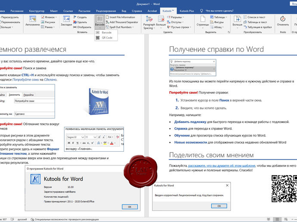The image size is (297, 222).
Task: Switch to the Рисование tab
Action: point(17,11)
